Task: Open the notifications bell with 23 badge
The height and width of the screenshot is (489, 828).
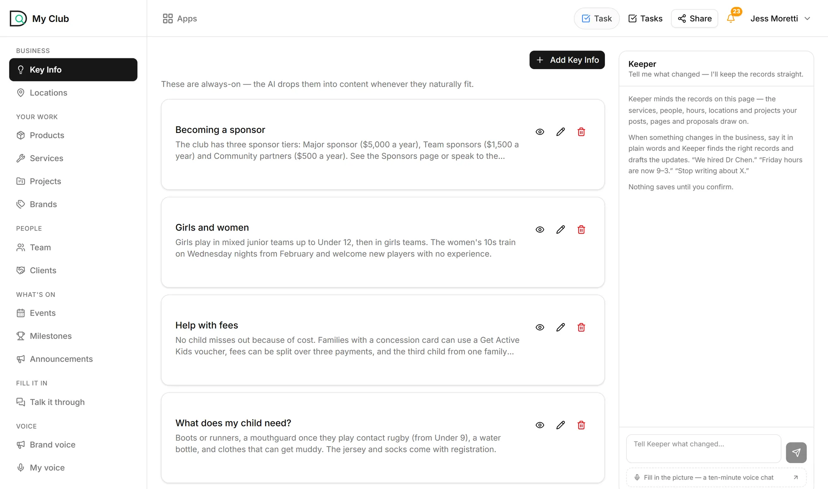Action: (731, 18)
